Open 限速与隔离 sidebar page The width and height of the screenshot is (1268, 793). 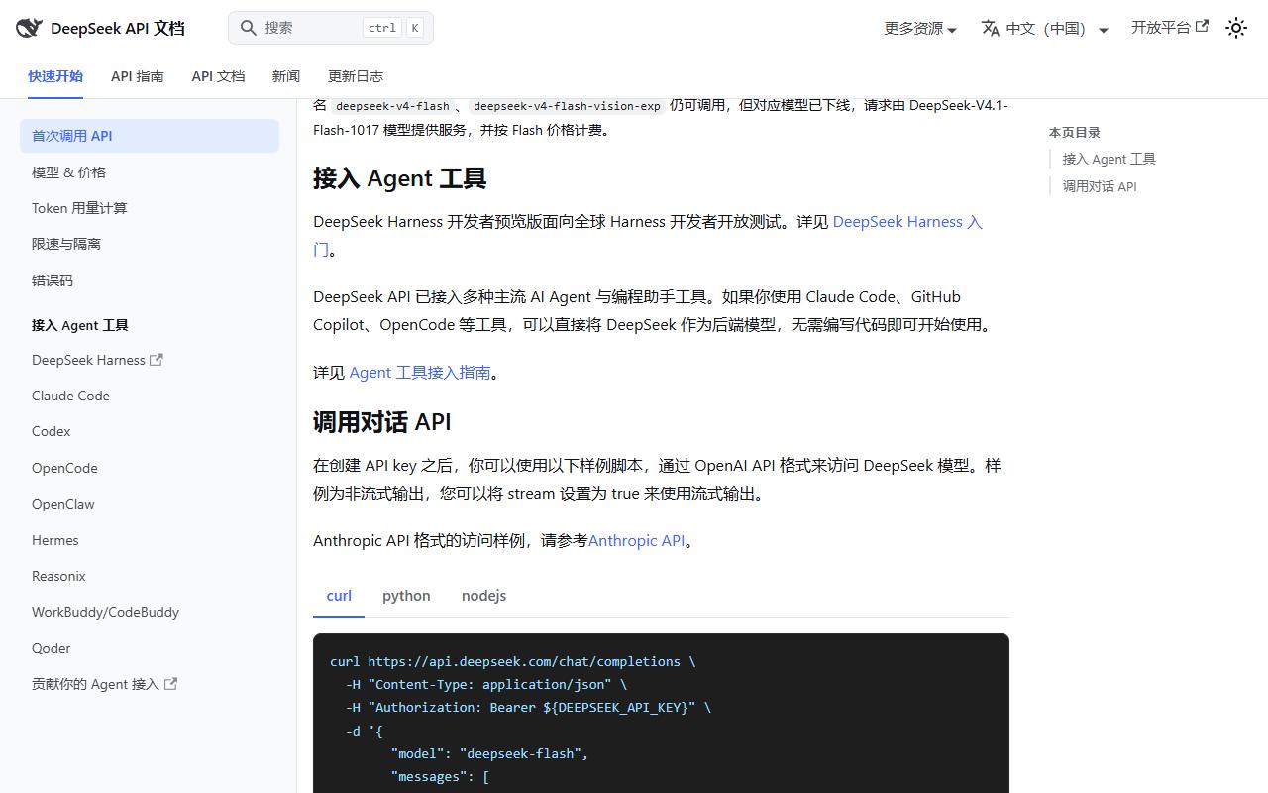pos(150,244)
